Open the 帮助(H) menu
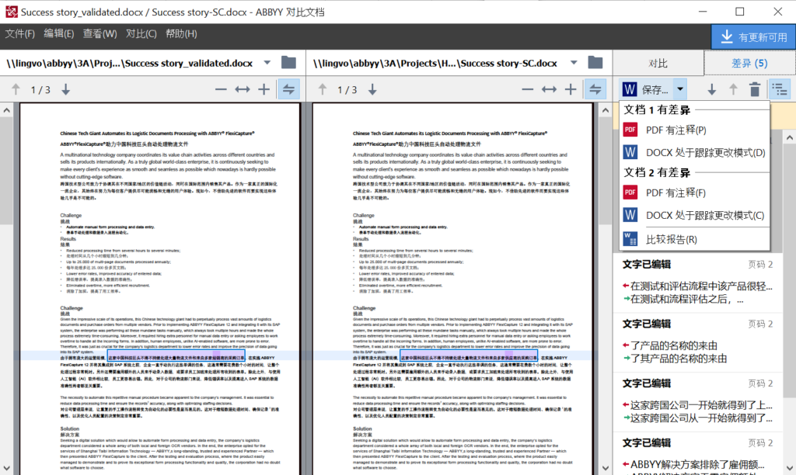796x475 pixels. click(x=181, y=34)
